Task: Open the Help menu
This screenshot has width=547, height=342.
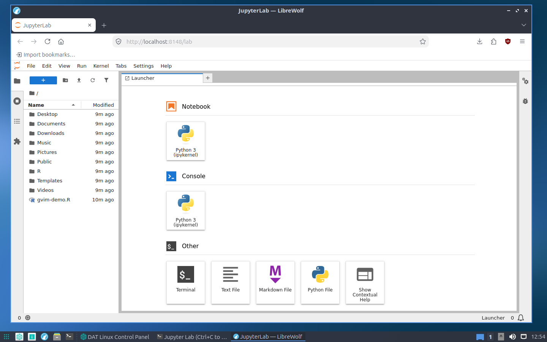Action: 166,66
